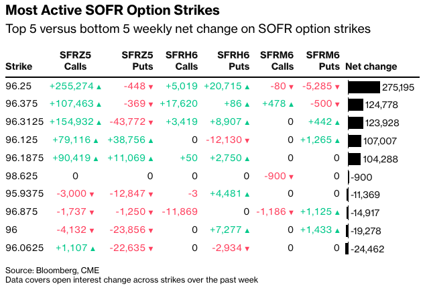The width and height of the screenshot is (425, 292).
Task: Click the red down arrow beside -900
Action: coord(290,177)
